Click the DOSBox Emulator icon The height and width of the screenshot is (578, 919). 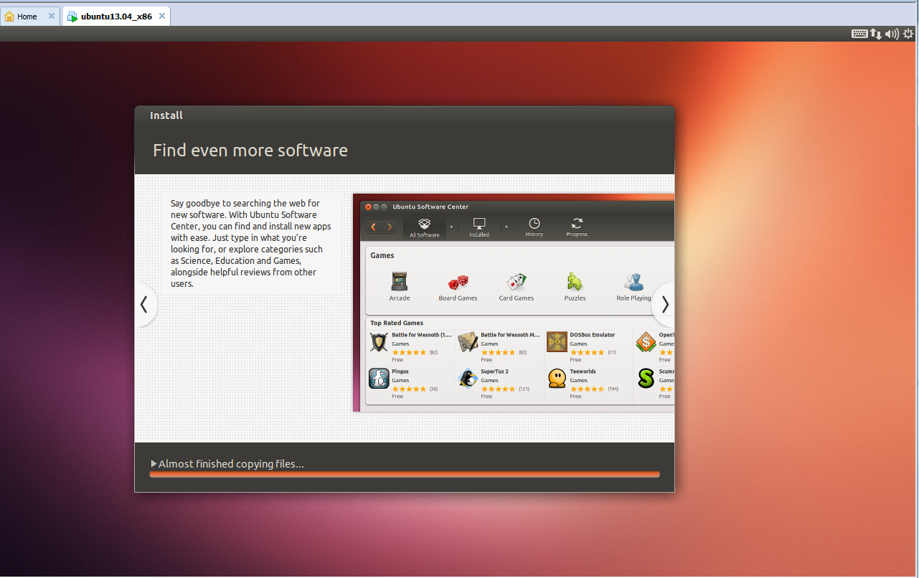tap(557, 342)
